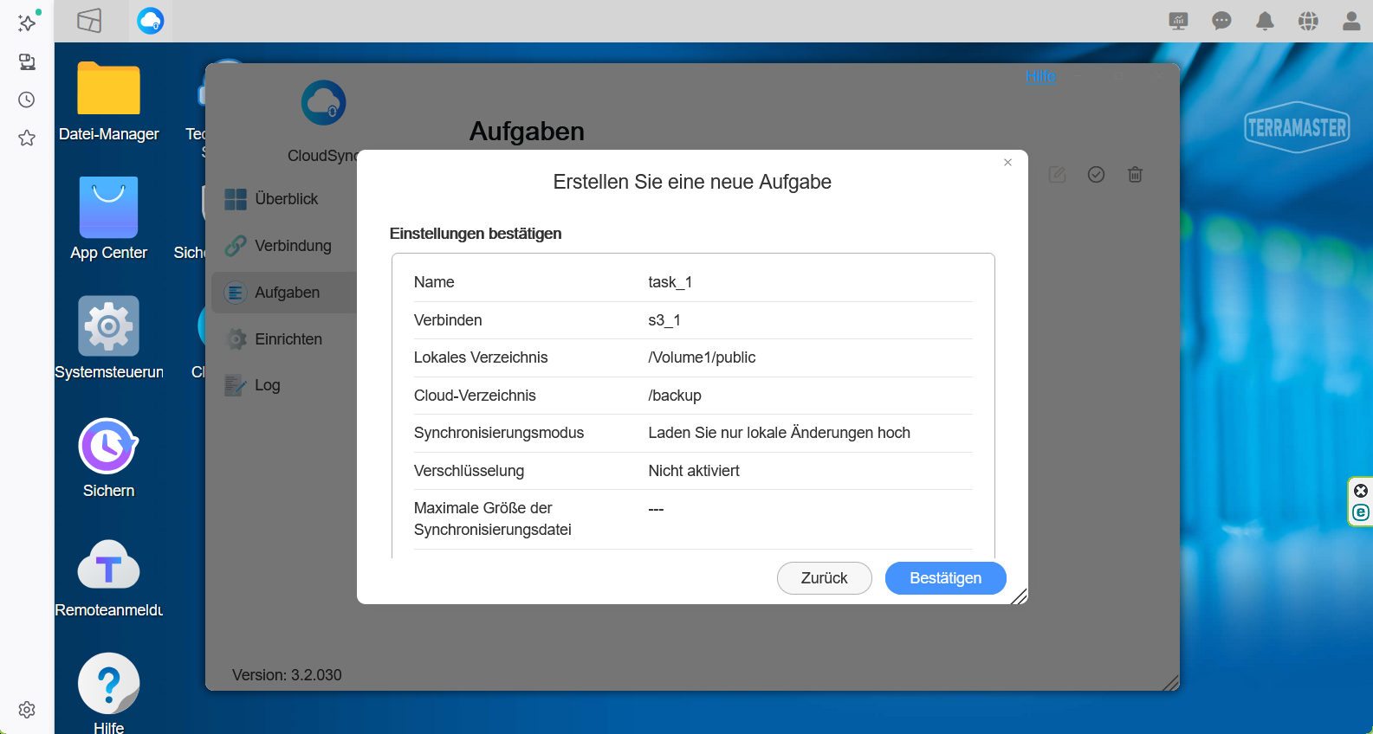Open Systemsteuerung desktop icon

tap(108, 338)
